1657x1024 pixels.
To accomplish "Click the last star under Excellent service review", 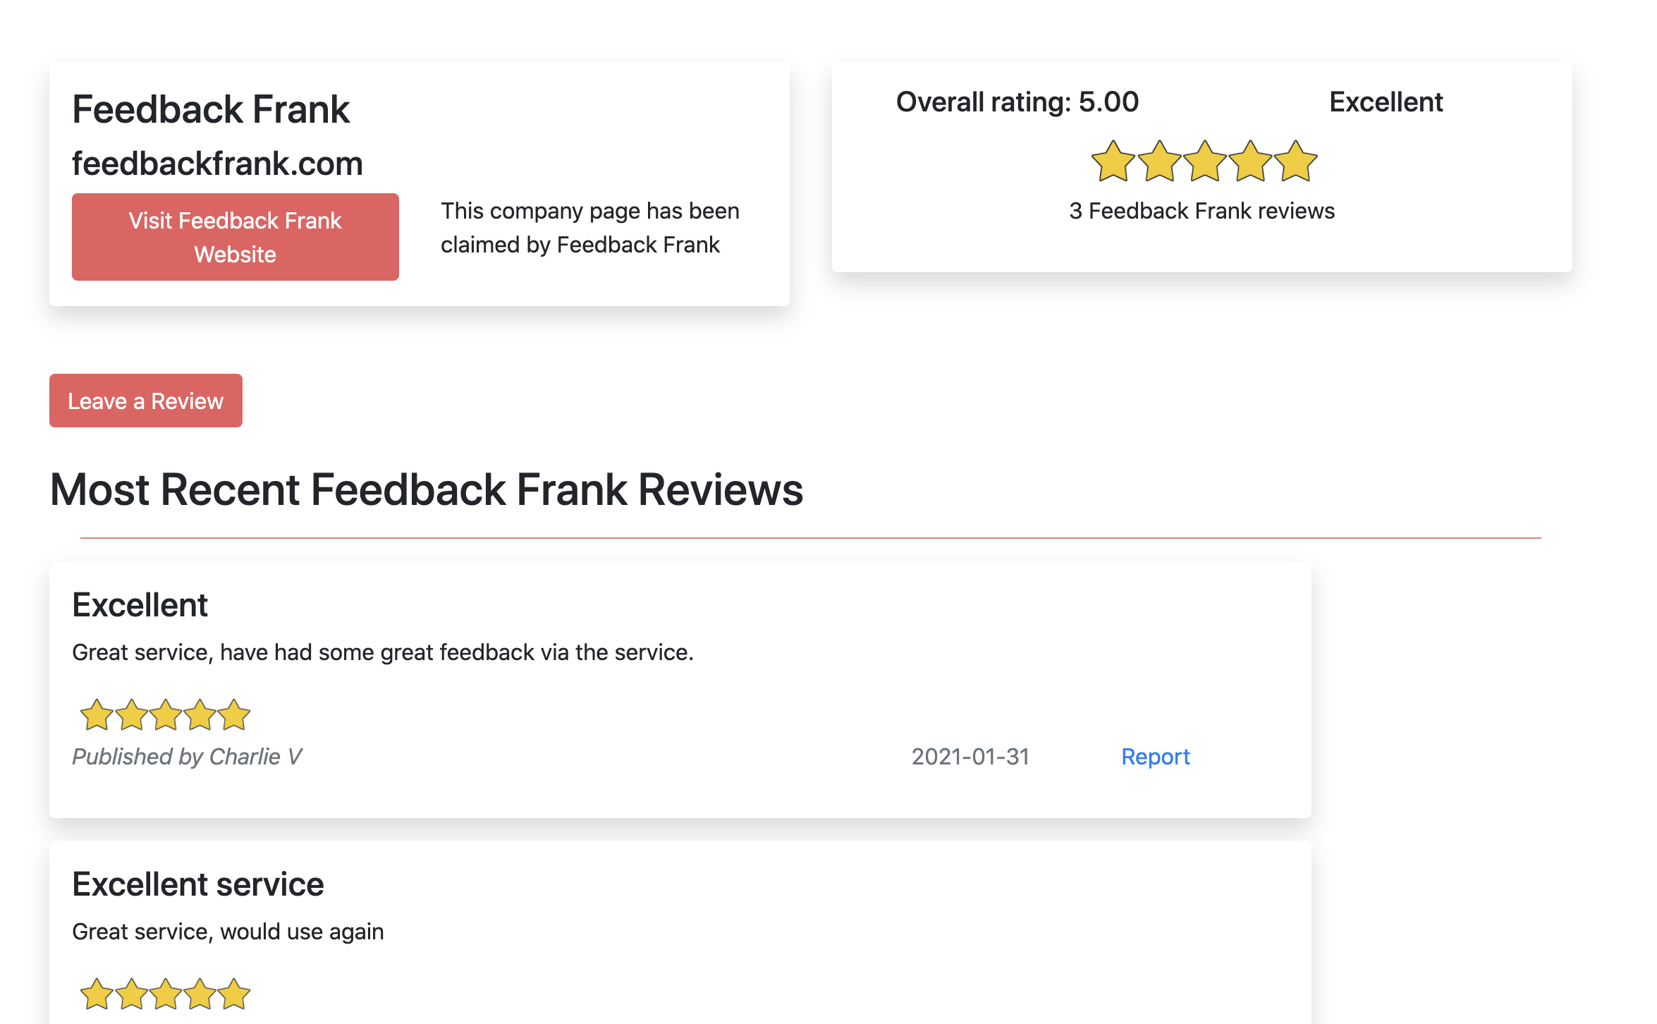I will (x=233, y=994).
